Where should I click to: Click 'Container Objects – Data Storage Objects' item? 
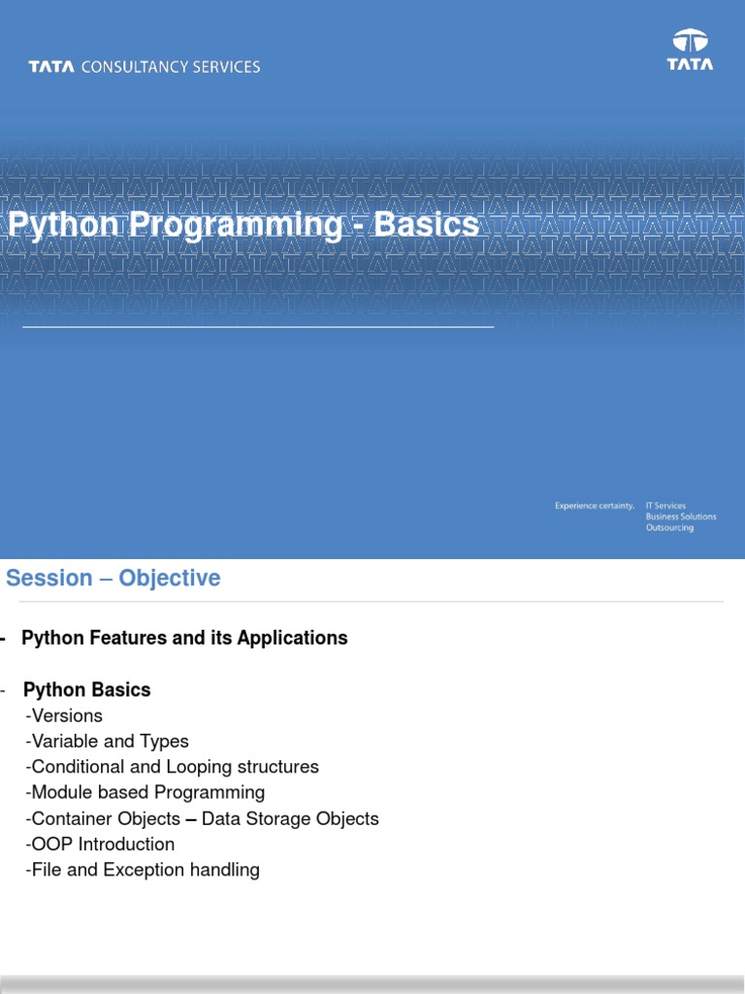[202, 819]
